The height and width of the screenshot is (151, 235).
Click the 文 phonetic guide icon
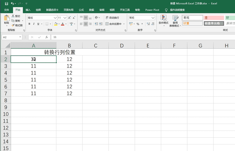71,24
